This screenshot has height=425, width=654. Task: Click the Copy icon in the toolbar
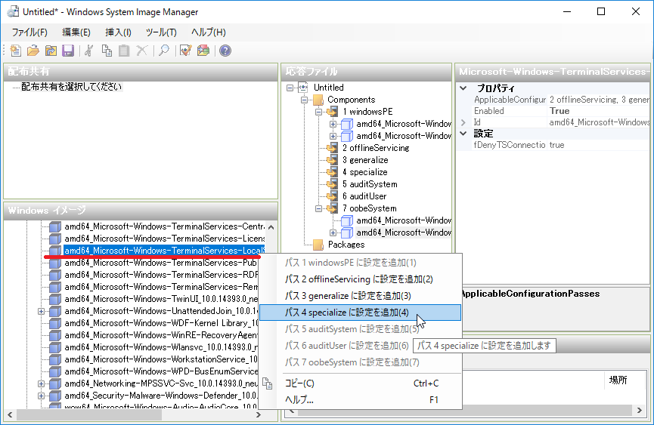pos(107,51)
